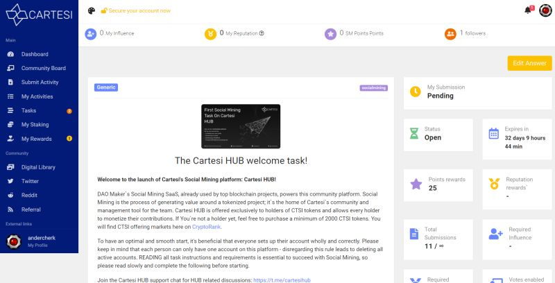
Task: Open the notifications bell
Action: (x=528, y=10)
